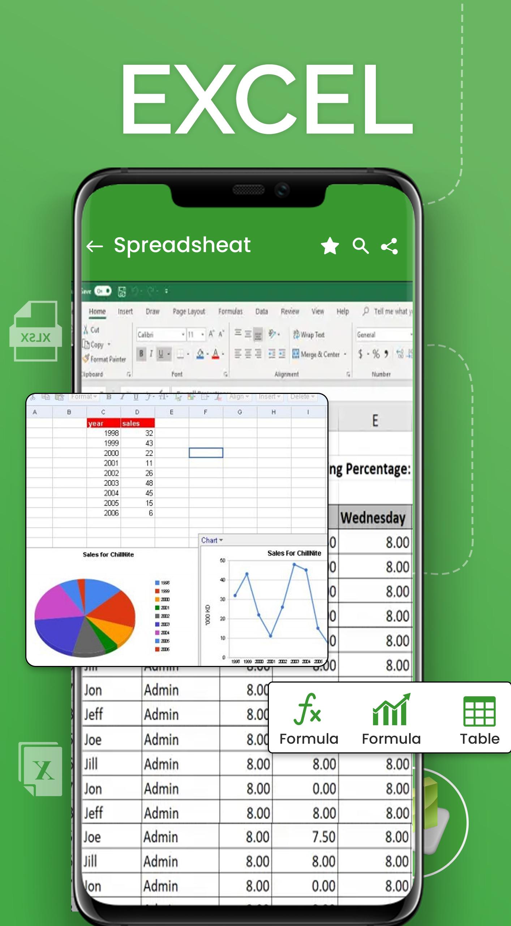Tap the share icon in the app header
The width and height of the screenshot is (511, 926).
pyautogui.click(x=389, y=246)
